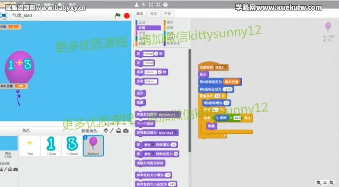
Task: Click the 160 value in the comparison block
Action: click(x=237, y=118)
